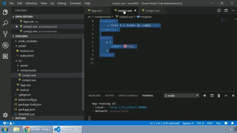237x133 pixels.
Task: Maximize the terminal panel size
Action: (226, 96)
